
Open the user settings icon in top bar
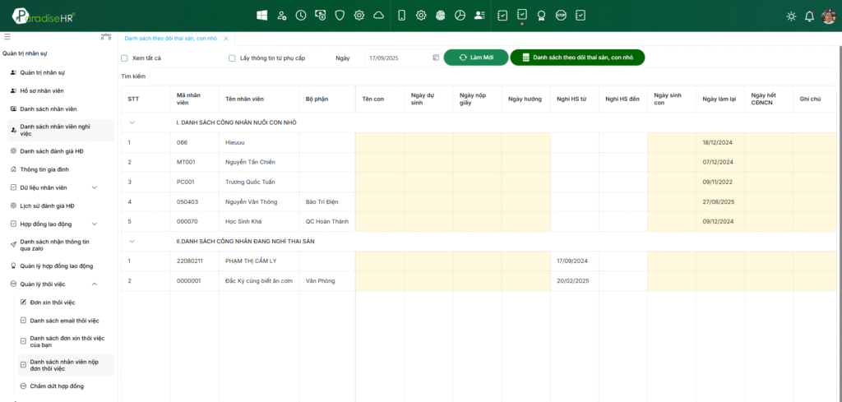click(281, 16)
